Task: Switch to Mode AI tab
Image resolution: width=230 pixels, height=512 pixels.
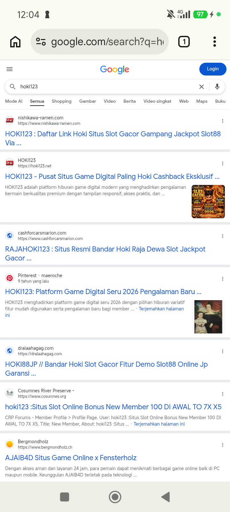Action: 14,101
